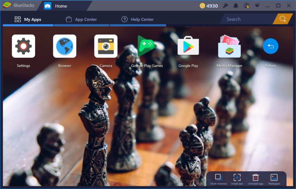Launch Google Play Games
This screenshot has width=296, height=189.
[x=147, y=46]
